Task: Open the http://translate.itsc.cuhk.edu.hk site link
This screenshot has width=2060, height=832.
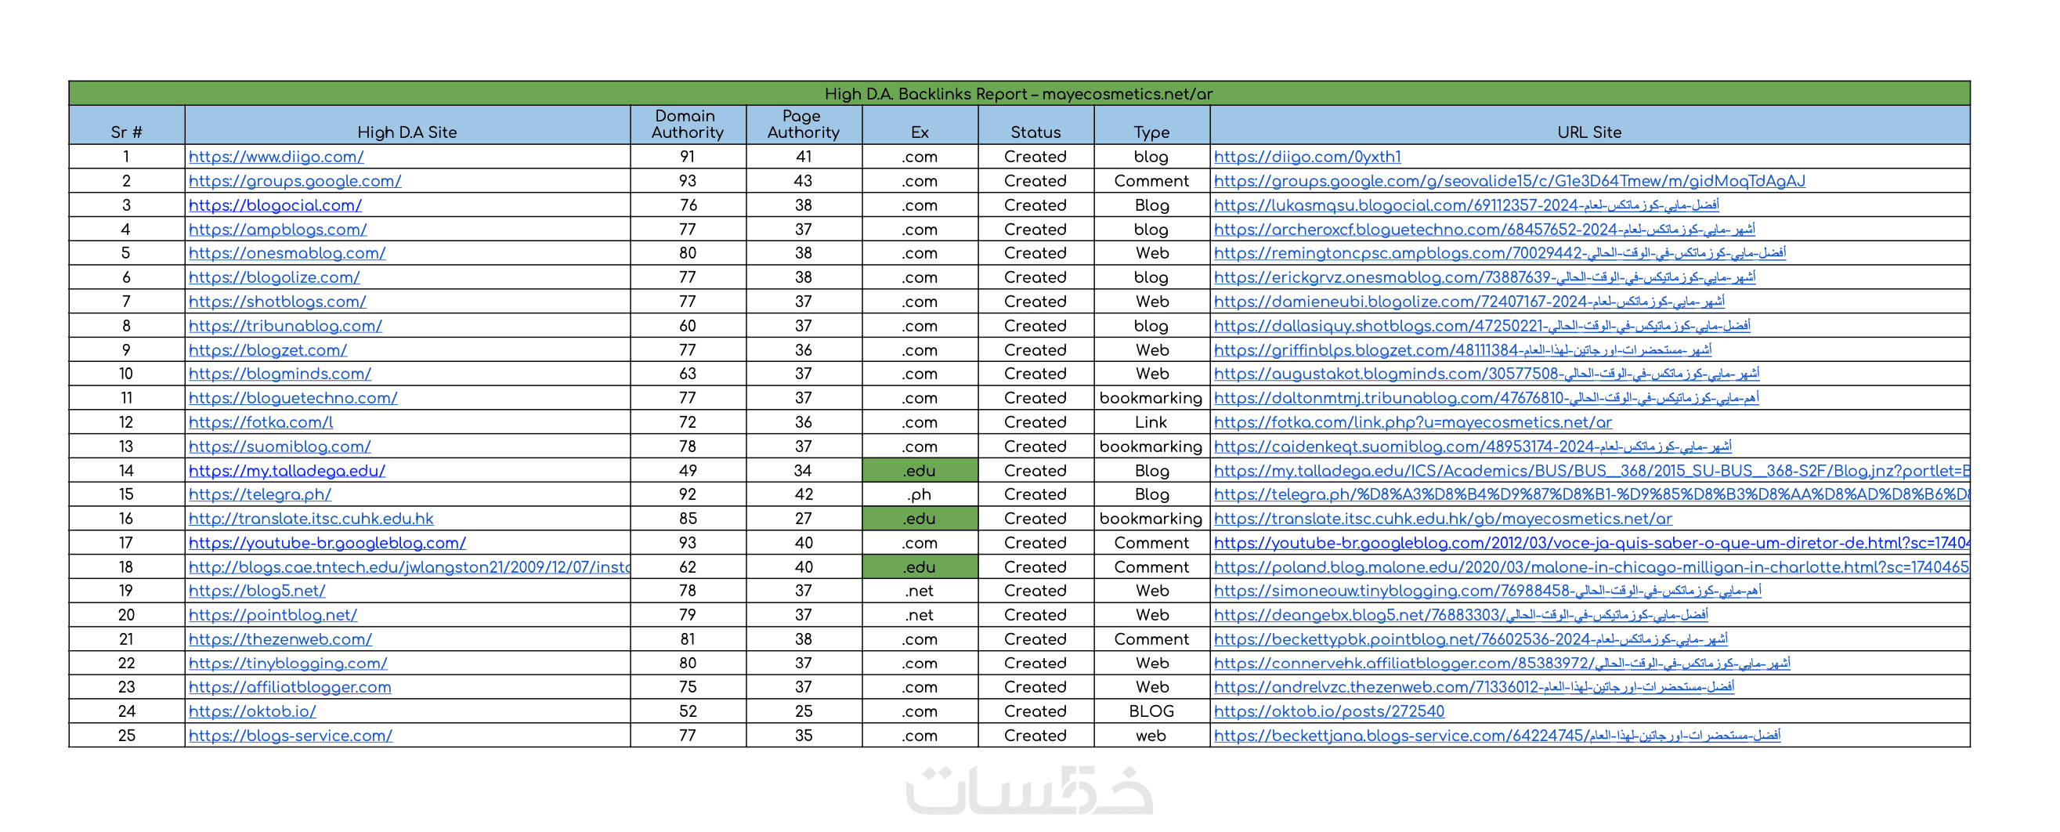Action: point(311,519)
